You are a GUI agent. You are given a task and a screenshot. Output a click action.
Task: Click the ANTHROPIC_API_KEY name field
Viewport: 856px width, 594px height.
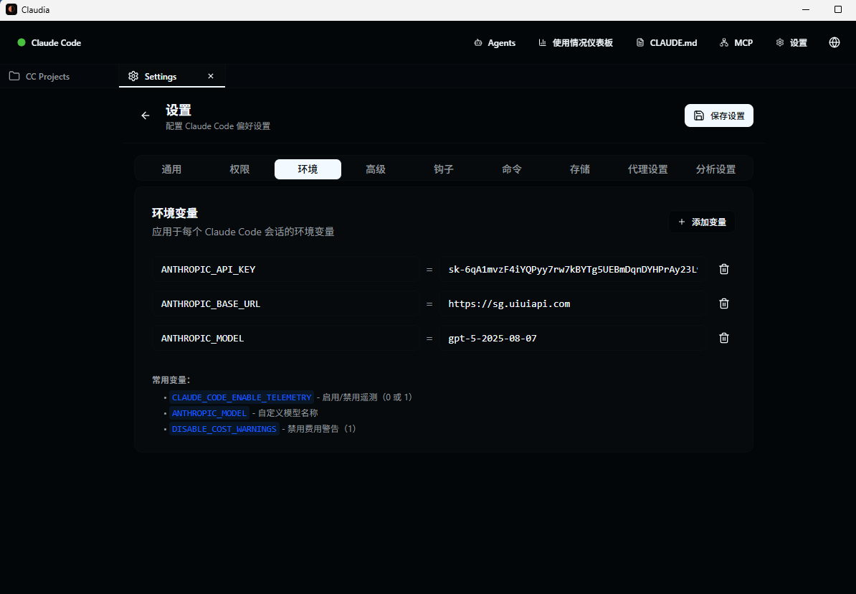285,269
